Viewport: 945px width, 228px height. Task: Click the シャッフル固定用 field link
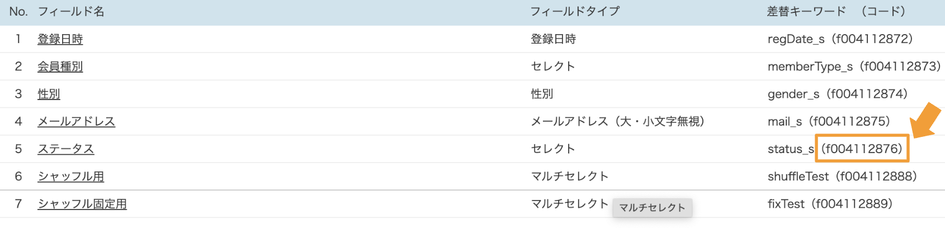click(82, 204)
